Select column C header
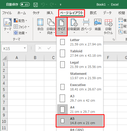This screenshot has height=131, width=127. coord(50,58)
